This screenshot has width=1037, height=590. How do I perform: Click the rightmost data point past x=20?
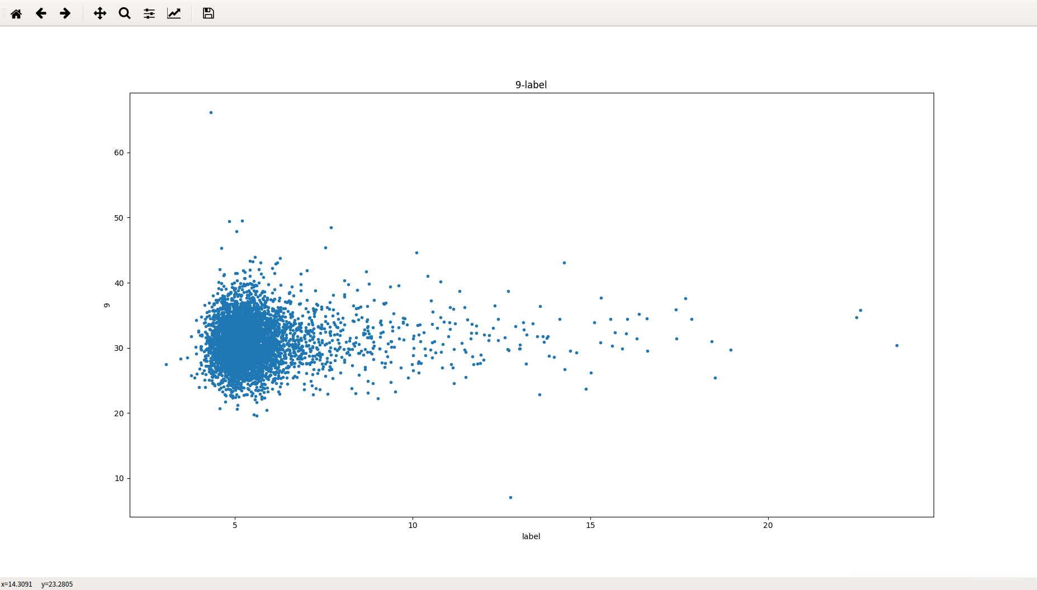[897, 345]
